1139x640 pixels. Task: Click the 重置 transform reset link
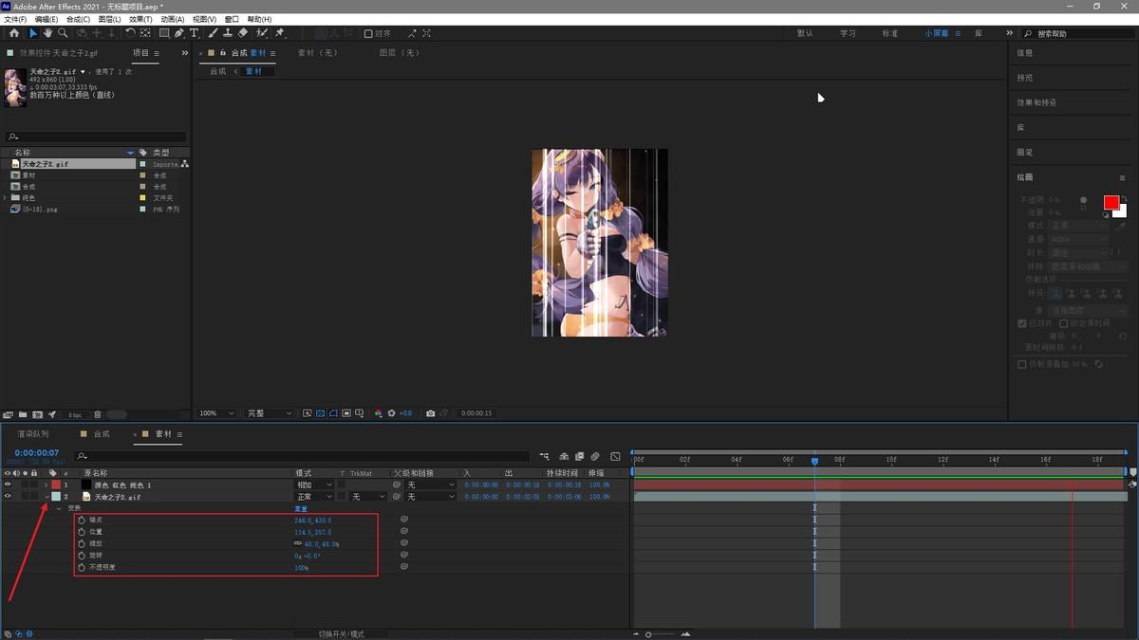(301, 508)
